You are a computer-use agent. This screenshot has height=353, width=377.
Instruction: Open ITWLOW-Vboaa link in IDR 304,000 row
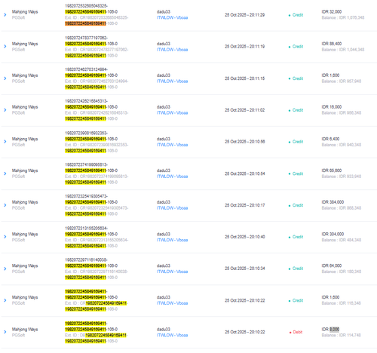tap(172, 240)
